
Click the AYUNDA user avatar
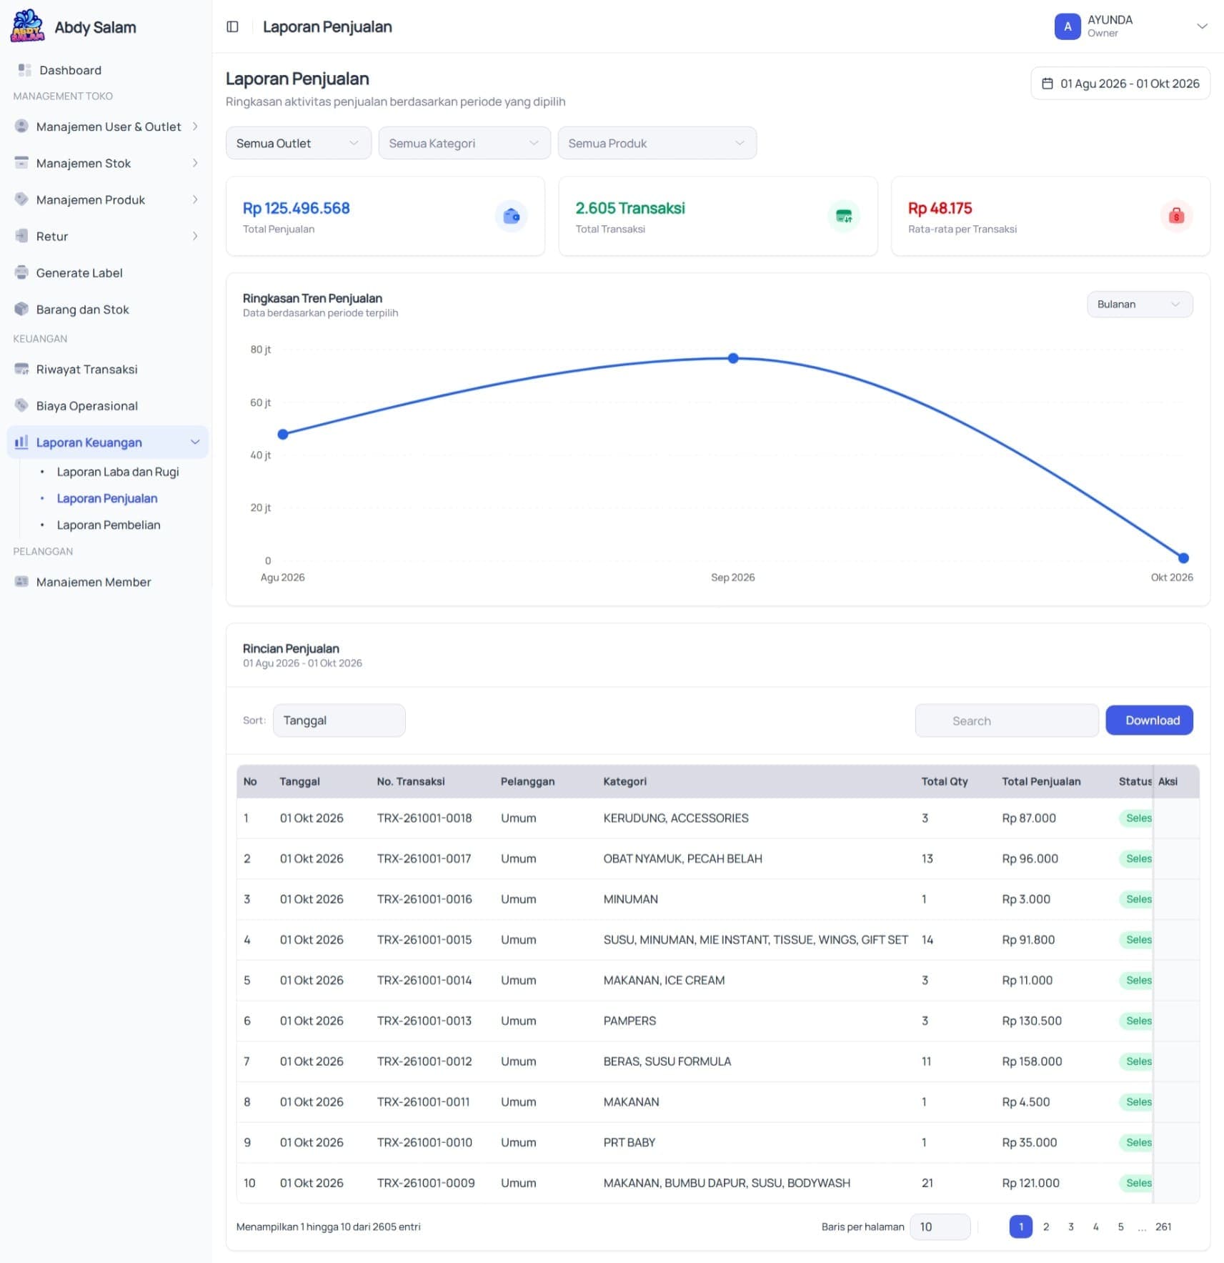(1067, 26)
